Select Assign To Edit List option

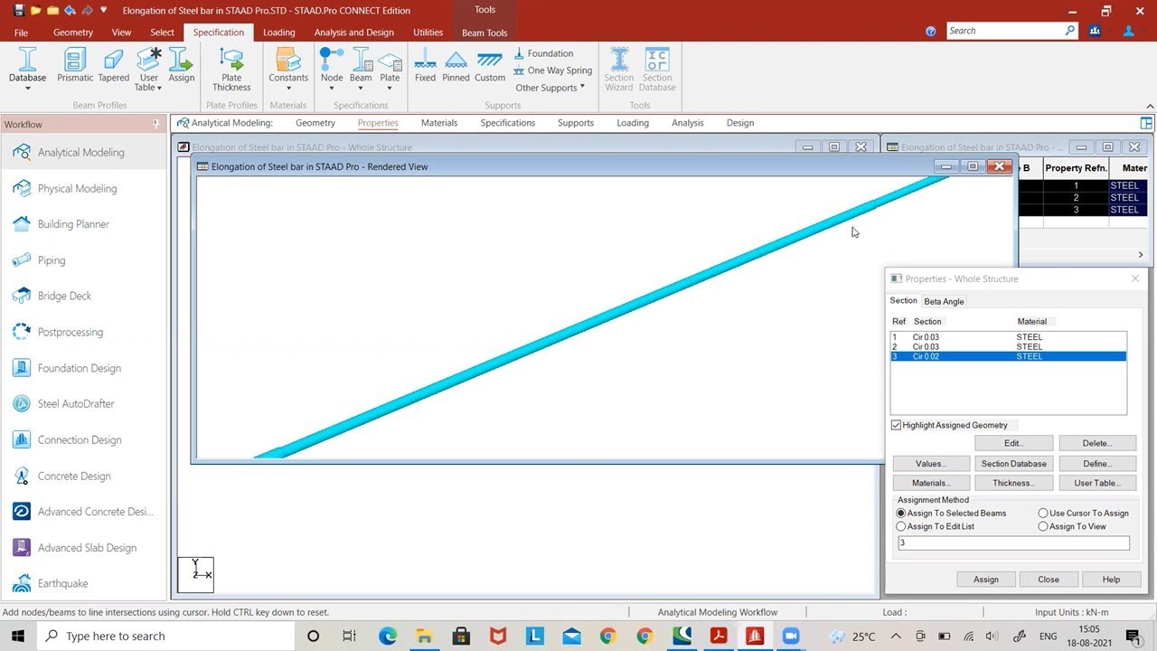[x=900, y=526]
